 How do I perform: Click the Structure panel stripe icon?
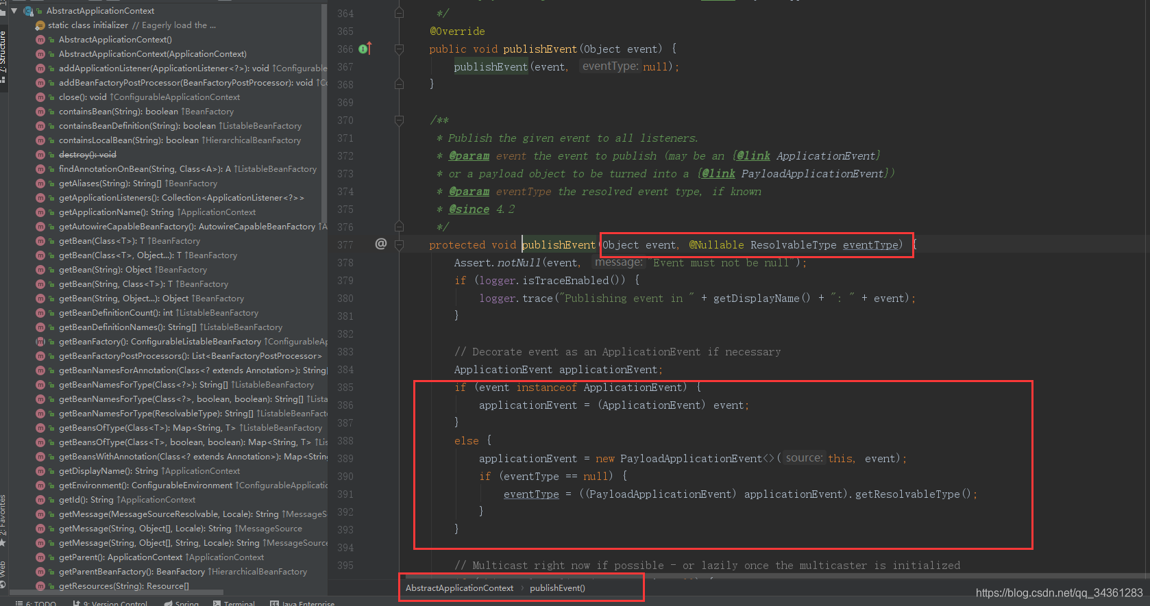tap(3, 80)
